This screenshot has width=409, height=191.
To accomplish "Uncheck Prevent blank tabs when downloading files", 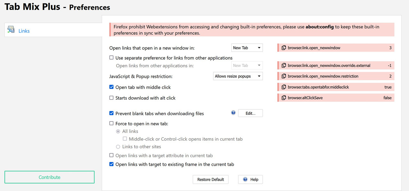I will [112, 113].
